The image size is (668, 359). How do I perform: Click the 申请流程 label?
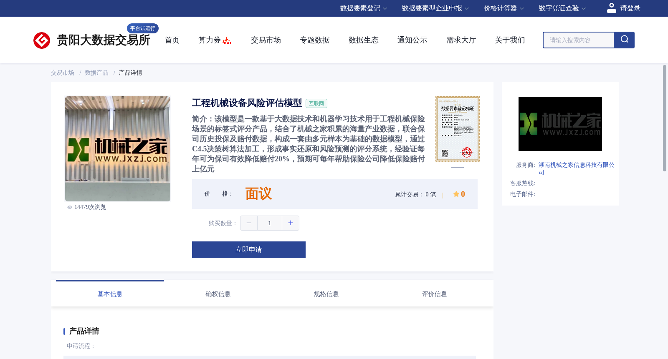point(81,346)
